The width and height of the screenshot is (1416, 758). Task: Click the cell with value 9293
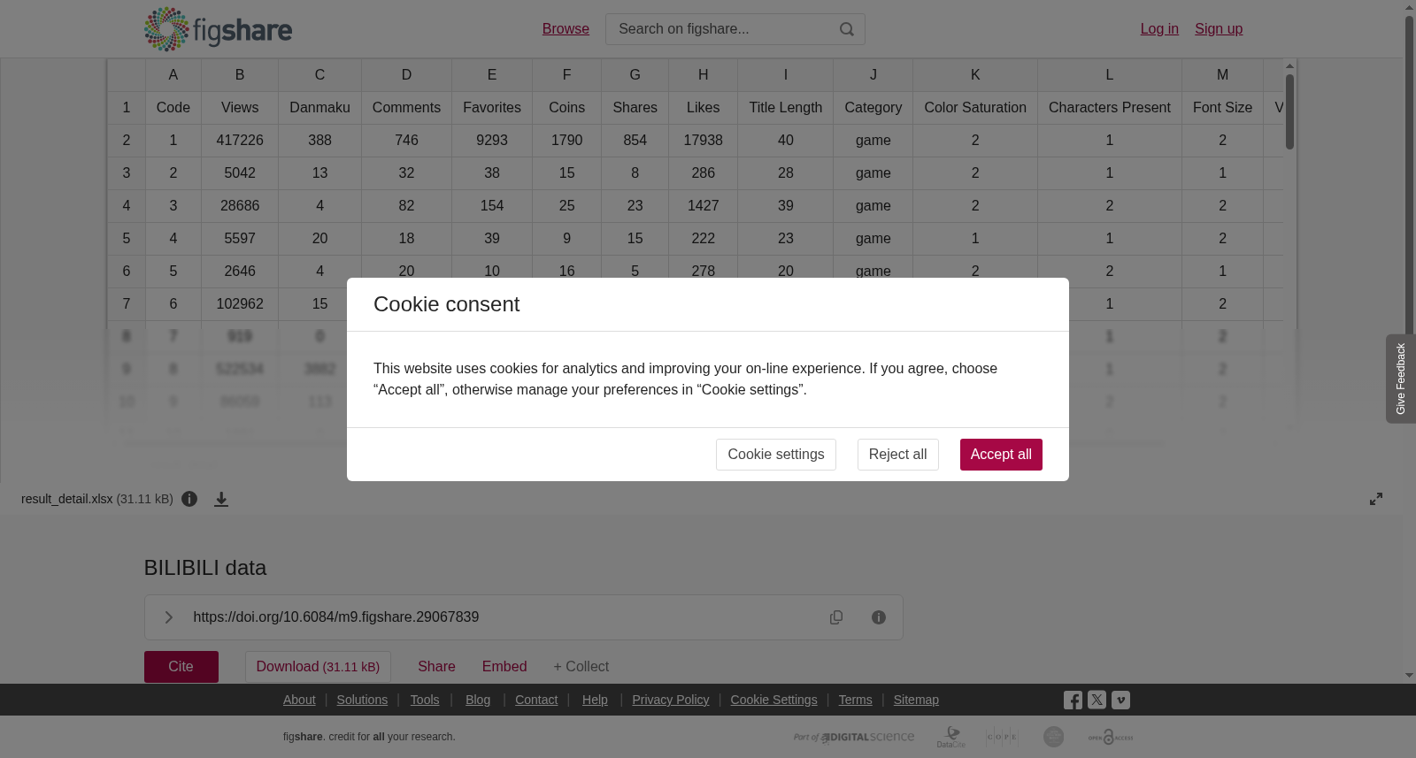[492, 141]
